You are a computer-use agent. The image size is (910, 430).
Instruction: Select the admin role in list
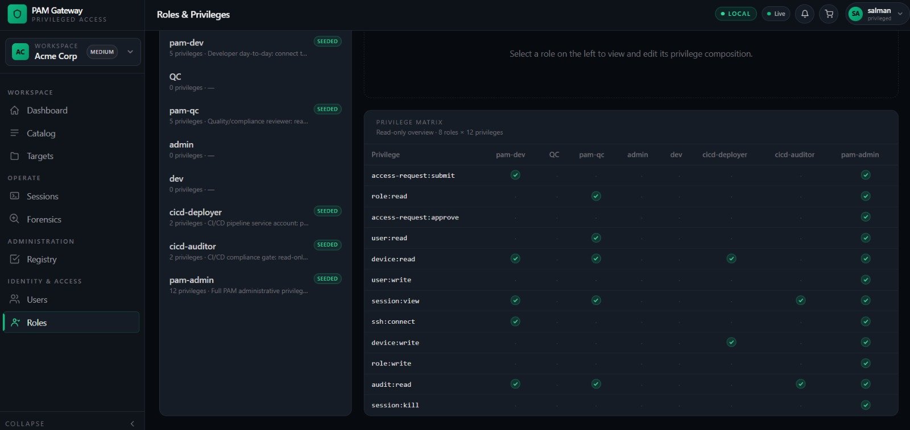pyautogui.click(x=255, y=149)
